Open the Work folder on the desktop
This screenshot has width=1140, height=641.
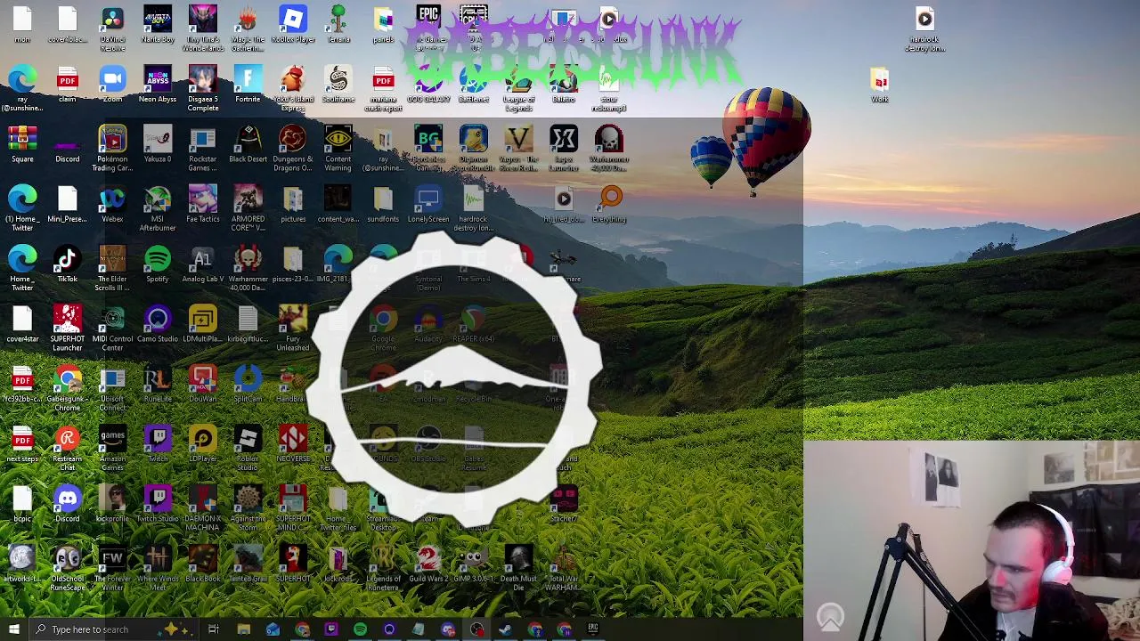(x=880, y=85)
